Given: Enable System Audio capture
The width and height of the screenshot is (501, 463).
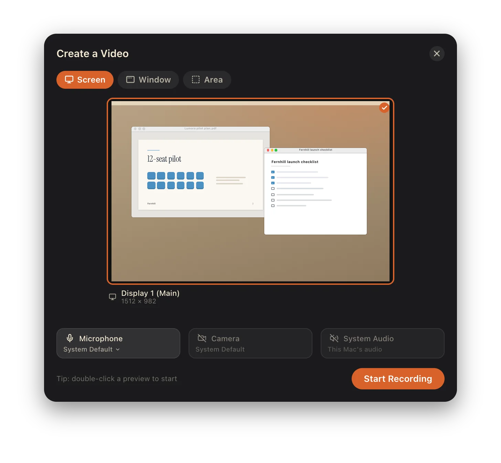Looking at the screenshot, I should 383,343.
